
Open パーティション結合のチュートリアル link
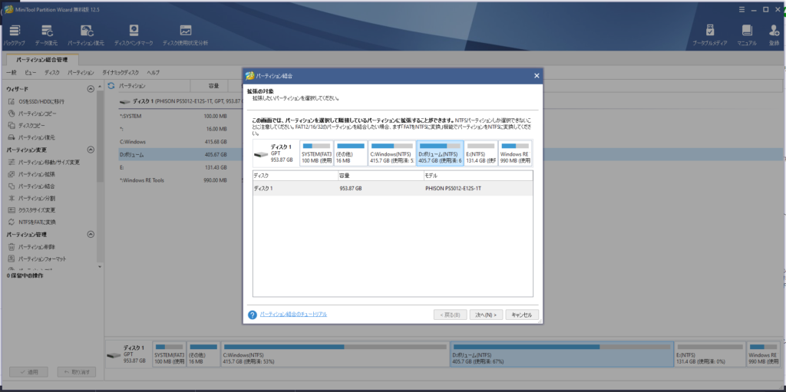(x=293, y=314)
